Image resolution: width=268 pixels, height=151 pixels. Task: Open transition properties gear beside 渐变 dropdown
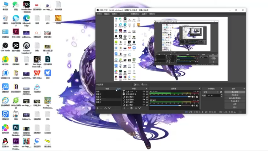[x=221, y=92]
